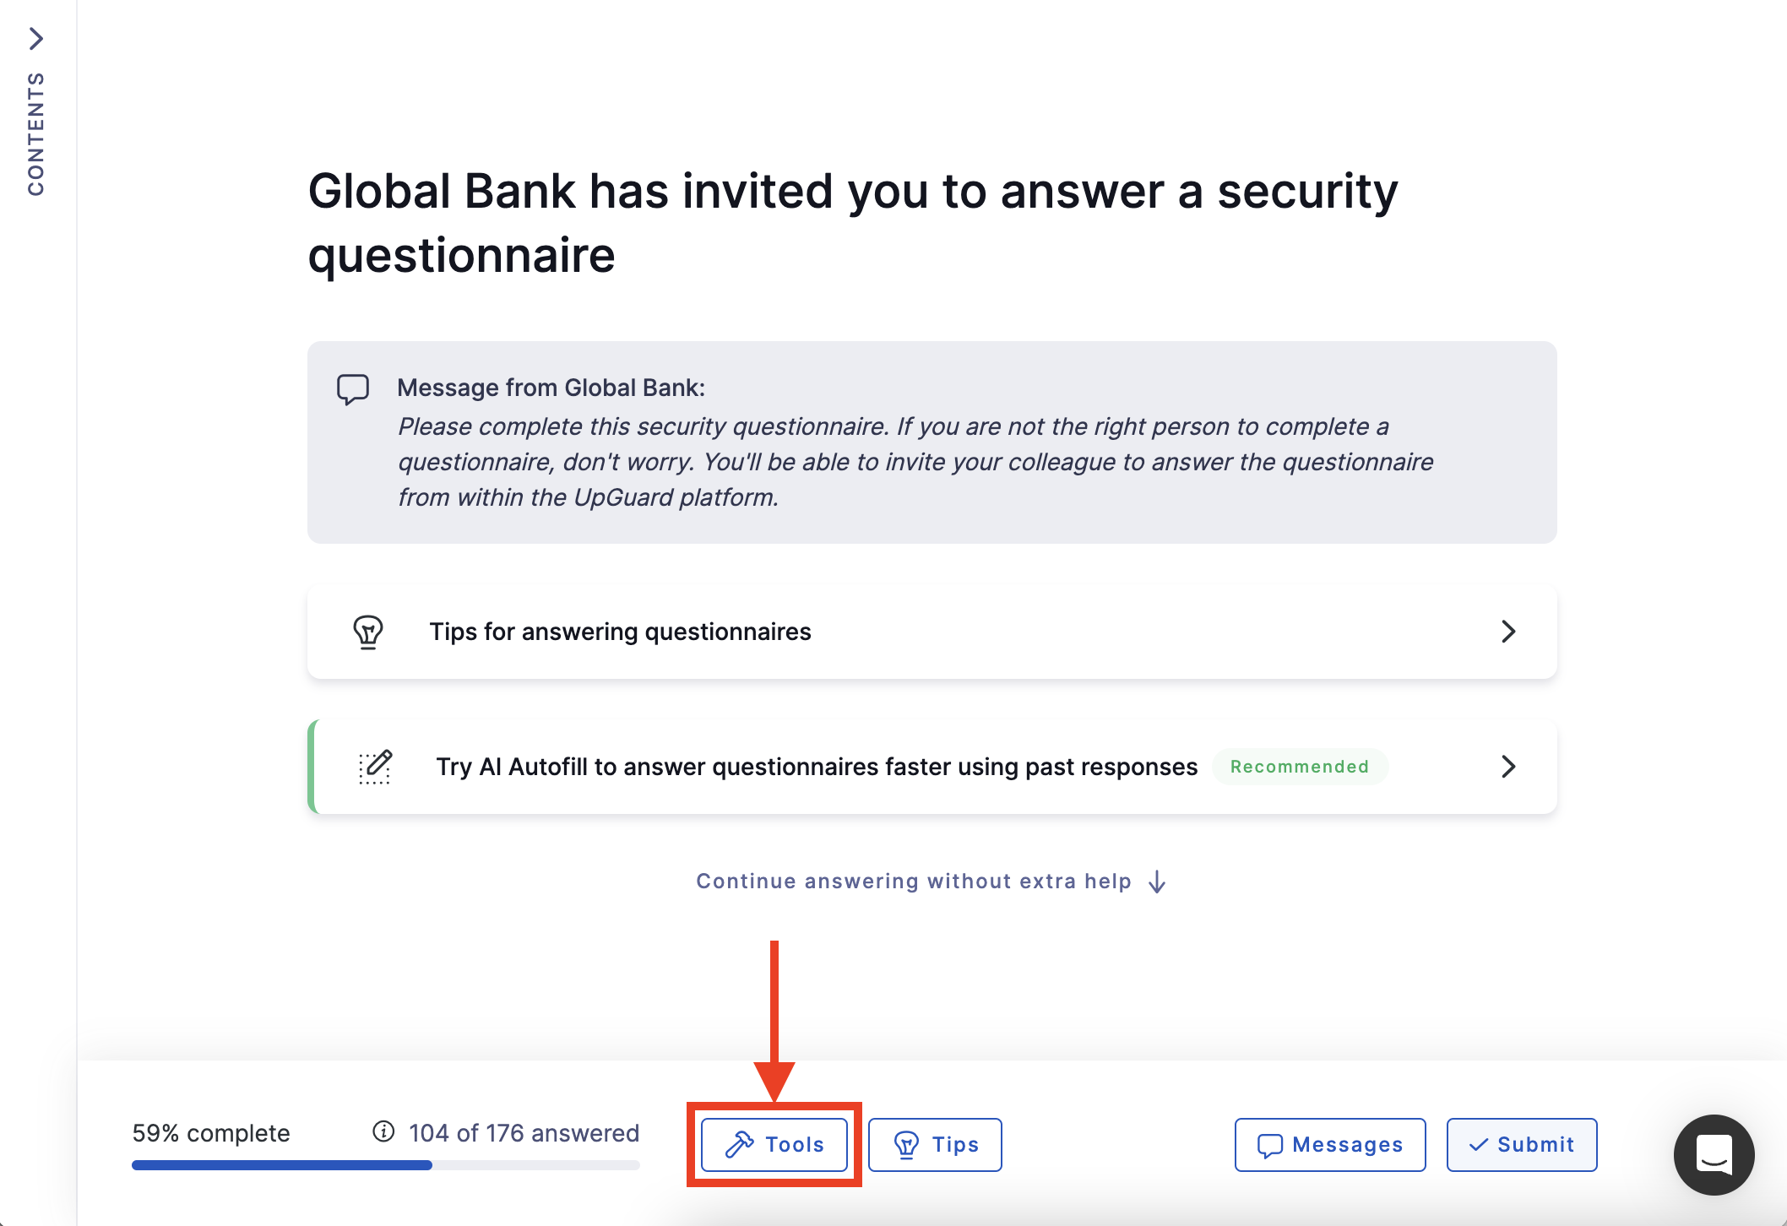This screenshot has height=1226, width=1787.
Task: Expand the Contents sidebar chevron
Action: 36,38
